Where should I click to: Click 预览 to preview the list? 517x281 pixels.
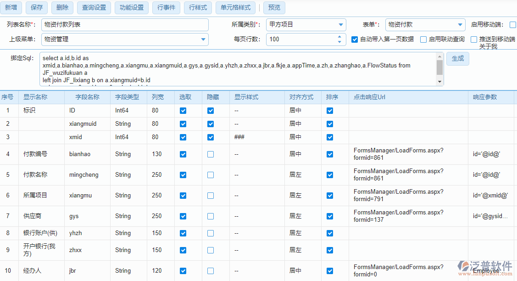pos(274,7)
